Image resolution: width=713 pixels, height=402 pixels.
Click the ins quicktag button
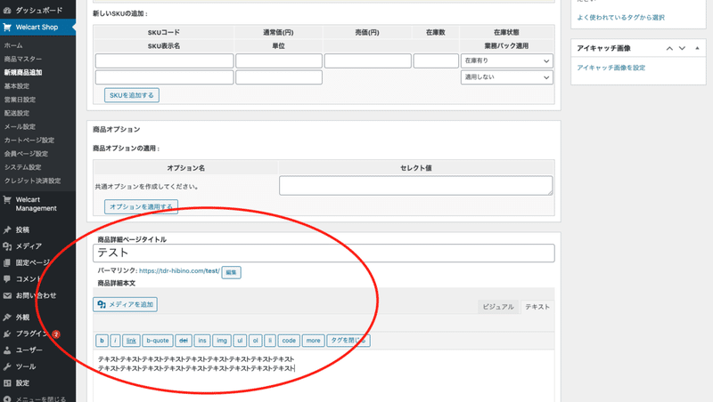click(202, 341)
